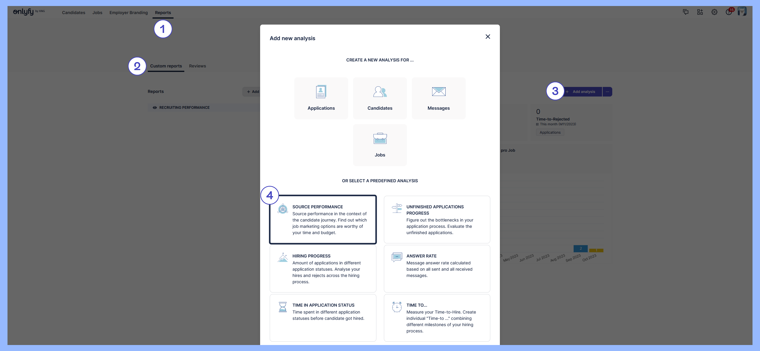Select the Candidates analysis tile
The image size is (760, 351).
tap(380, 98)
